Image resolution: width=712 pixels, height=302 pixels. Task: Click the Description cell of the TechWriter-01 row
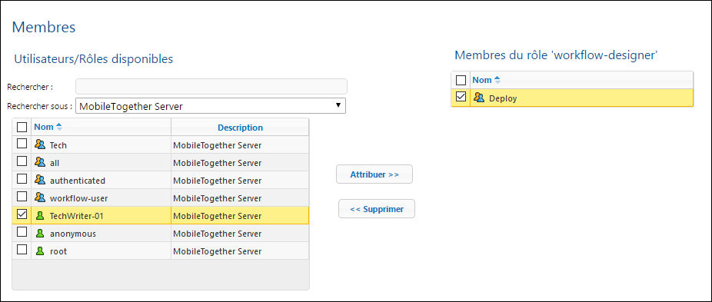pyautogui.click(x=240, y=216)
